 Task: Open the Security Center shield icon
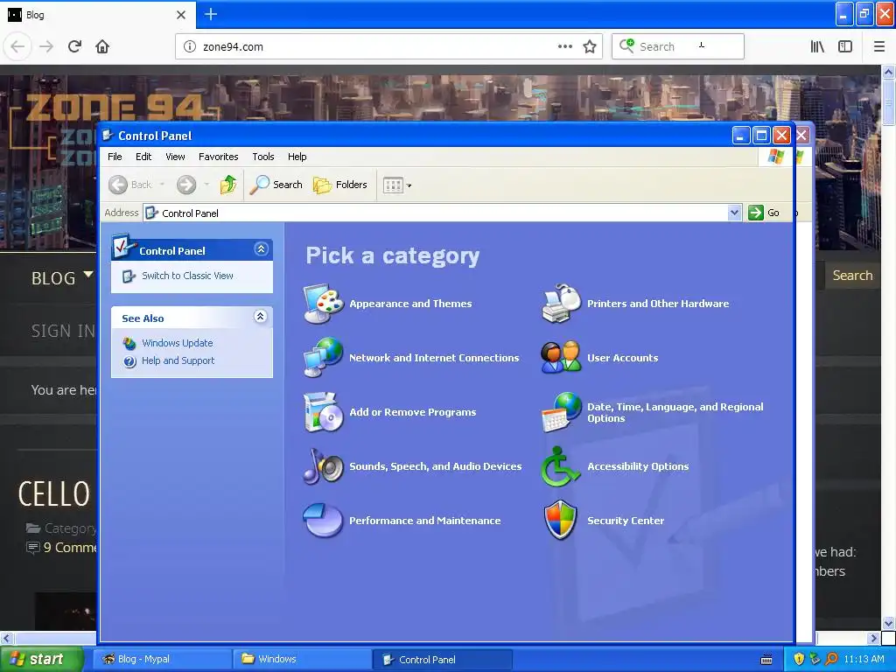tap(561, 520)
